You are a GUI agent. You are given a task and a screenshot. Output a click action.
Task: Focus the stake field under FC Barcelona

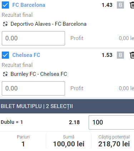33,38
